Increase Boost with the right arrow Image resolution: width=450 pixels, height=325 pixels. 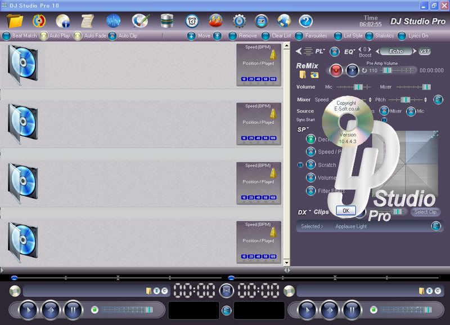[x=370, y=50]
